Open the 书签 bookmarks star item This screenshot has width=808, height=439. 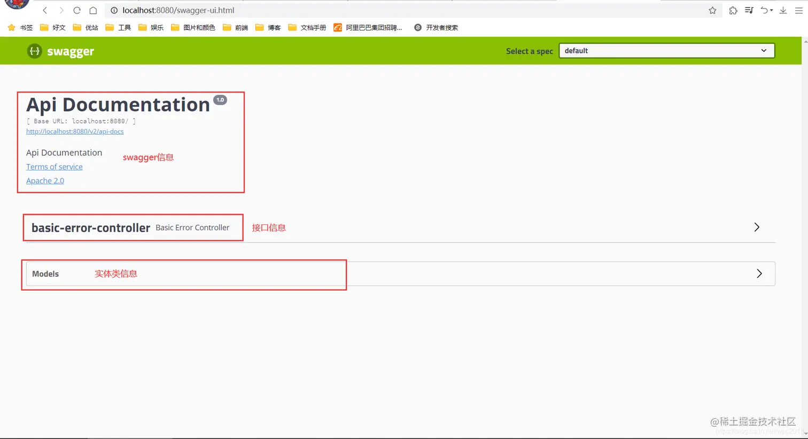[x=20, y=27]
